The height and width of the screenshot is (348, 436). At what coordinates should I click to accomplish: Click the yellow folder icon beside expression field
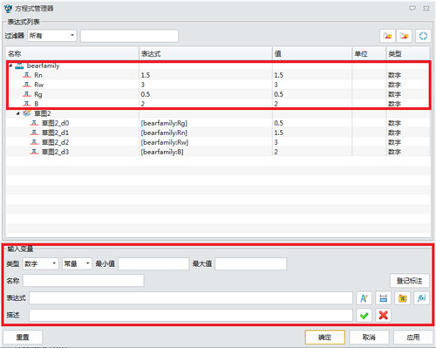(402, 298)
